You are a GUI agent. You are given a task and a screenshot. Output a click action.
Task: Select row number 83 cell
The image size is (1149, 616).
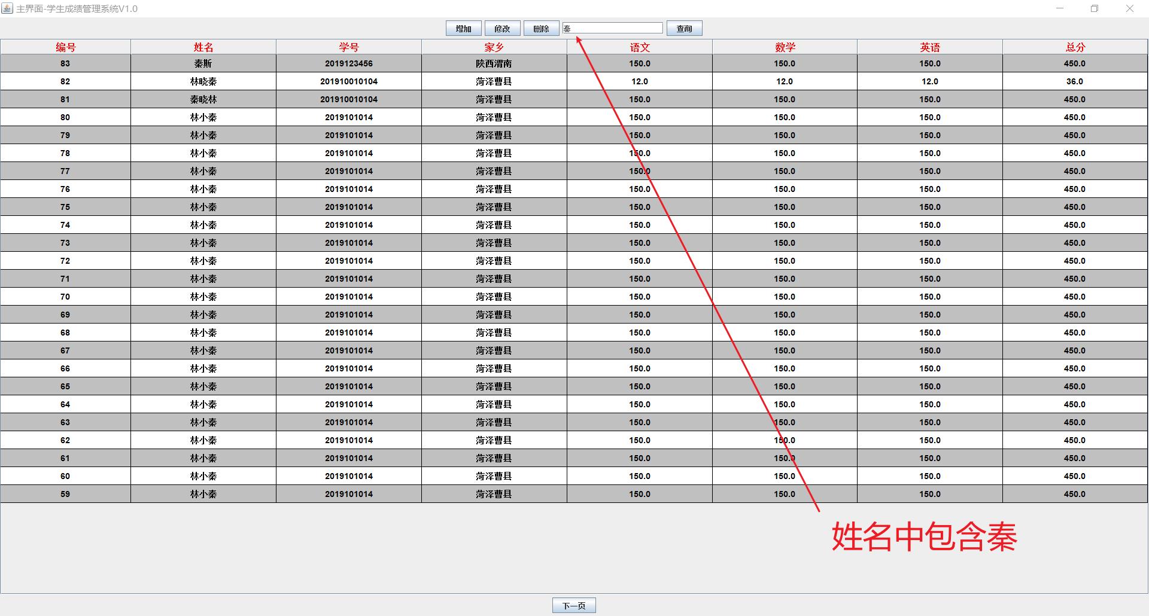[65, 63]
